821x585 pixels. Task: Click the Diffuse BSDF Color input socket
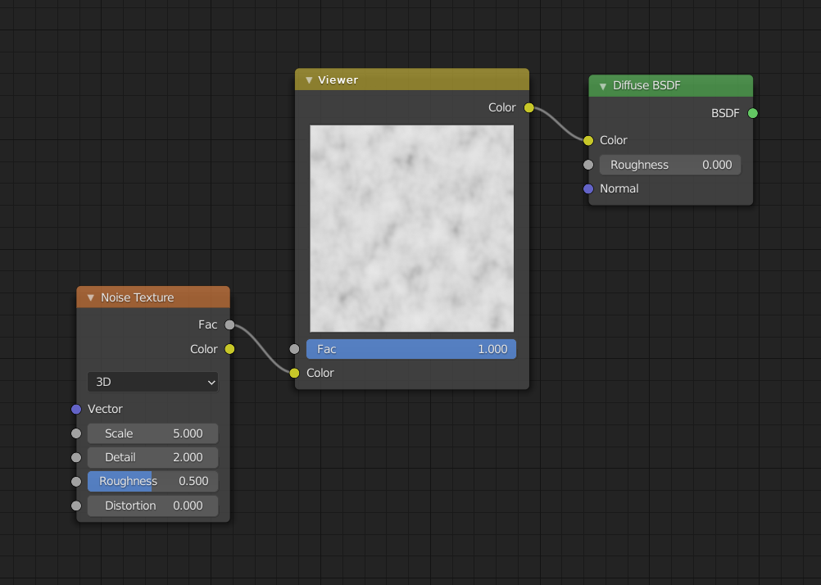click(x=588, y=140)
